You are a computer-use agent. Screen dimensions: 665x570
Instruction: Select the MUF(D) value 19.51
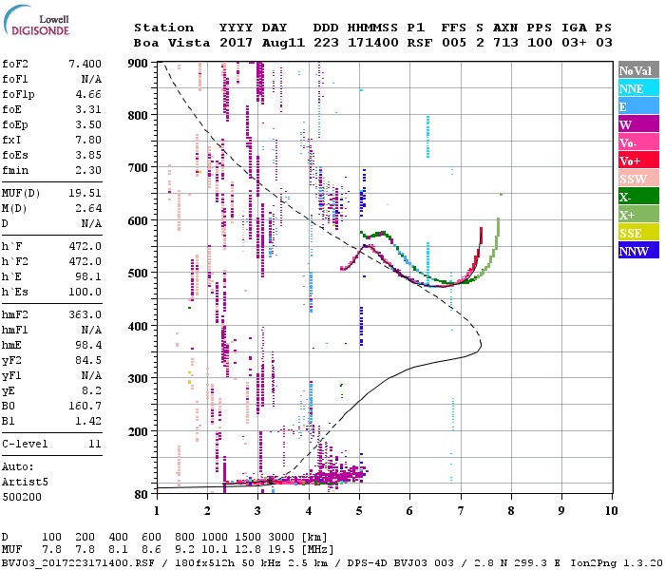click(x=84, y=192)
